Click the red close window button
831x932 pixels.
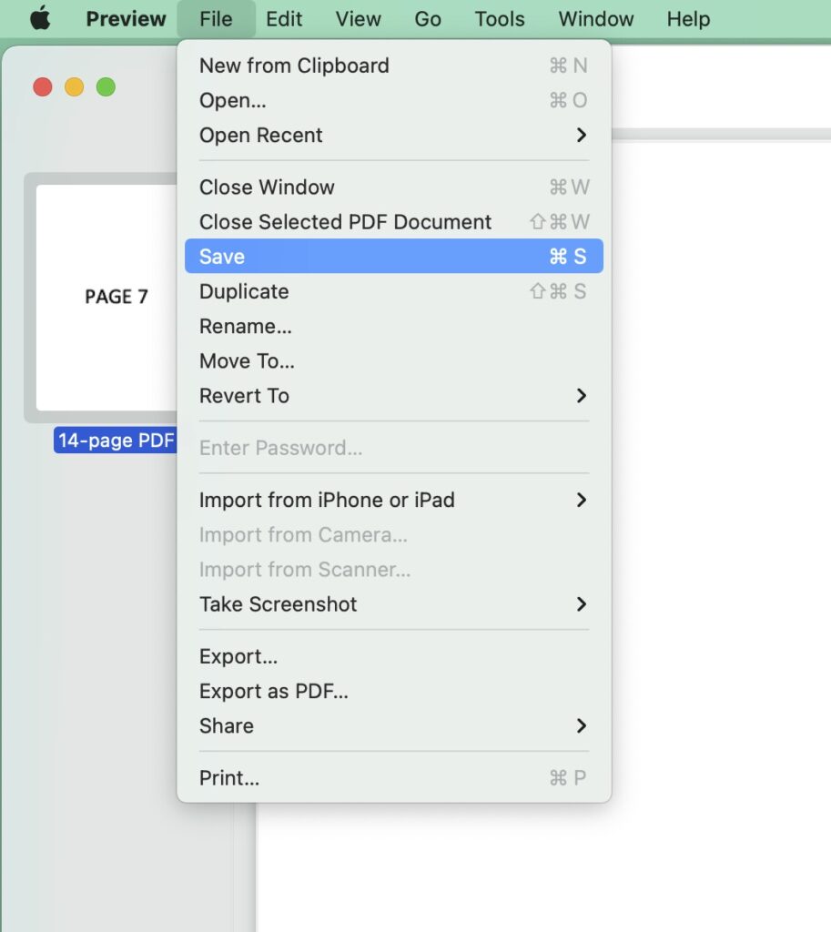point(43,87)
